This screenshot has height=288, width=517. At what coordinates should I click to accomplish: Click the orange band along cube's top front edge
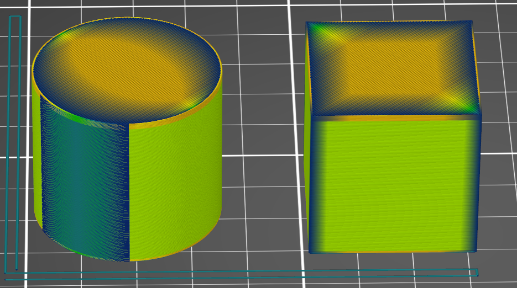click(x=393, y=118)
